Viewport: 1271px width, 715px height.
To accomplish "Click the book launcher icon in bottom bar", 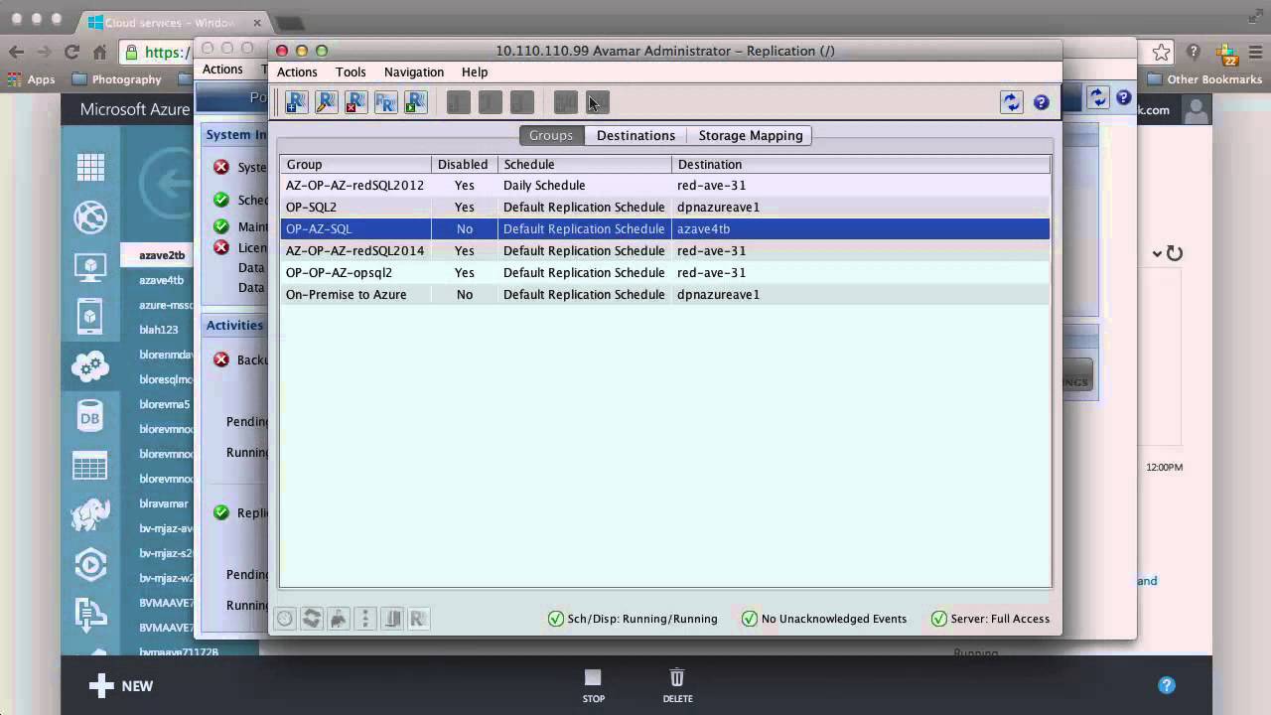I will tap(392, 619).
